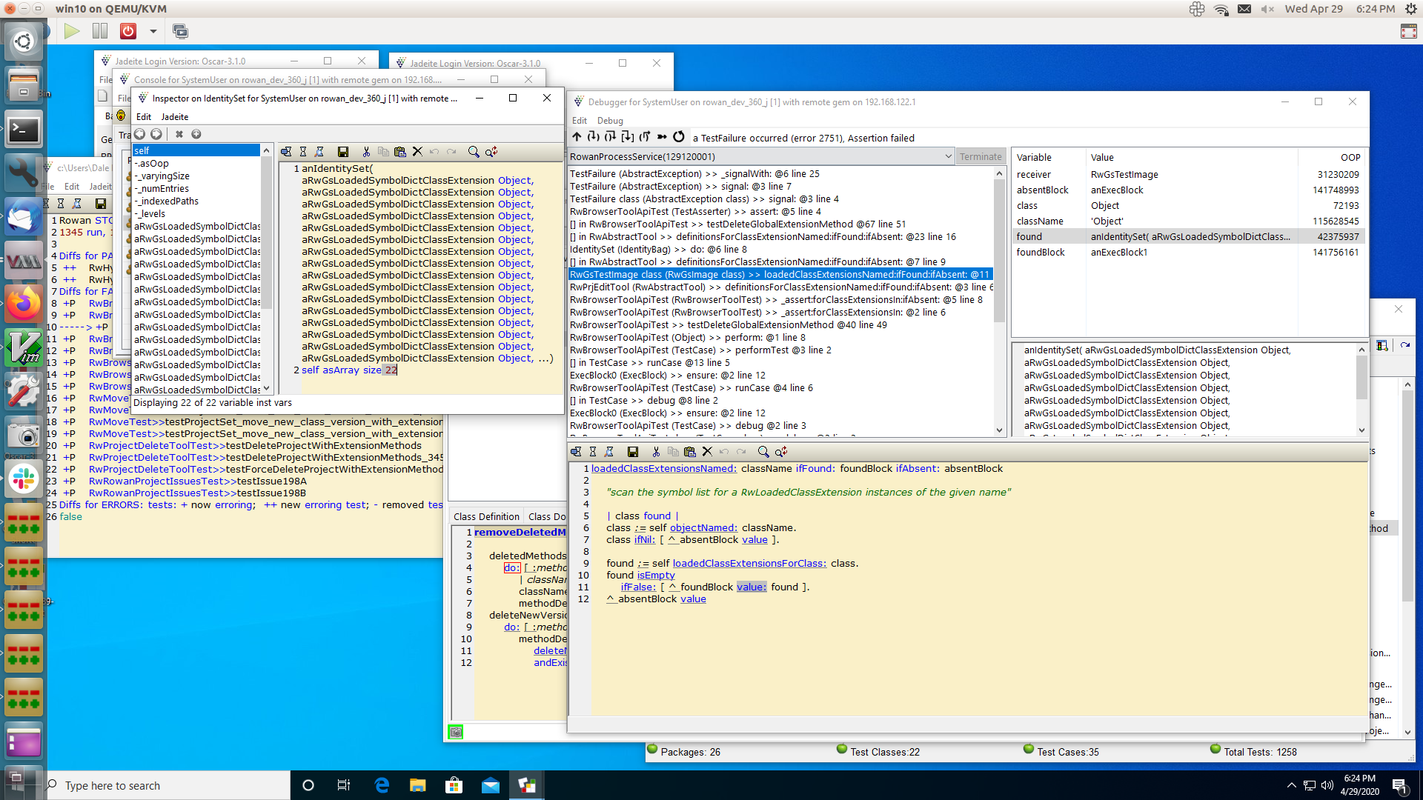1423x800 pixels.
Task: Click Inspector back navigation arrow
Action: 139,134
